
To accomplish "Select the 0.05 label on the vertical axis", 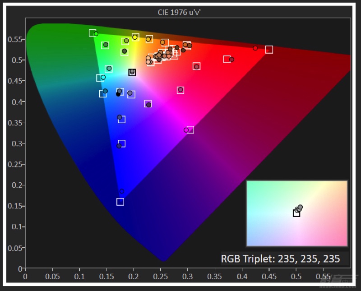I will [15, 248].
